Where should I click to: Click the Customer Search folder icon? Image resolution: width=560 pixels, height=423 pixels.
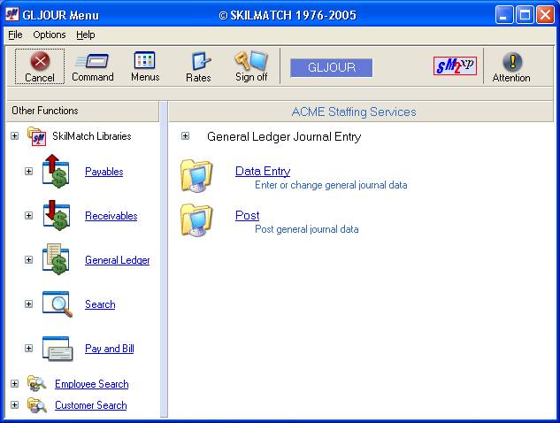pyautogui.click(x=37, y=404)
